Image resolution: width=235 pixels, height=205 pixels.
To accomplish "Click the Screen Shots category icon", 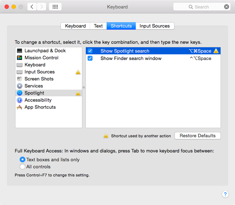I will (19, 79).
